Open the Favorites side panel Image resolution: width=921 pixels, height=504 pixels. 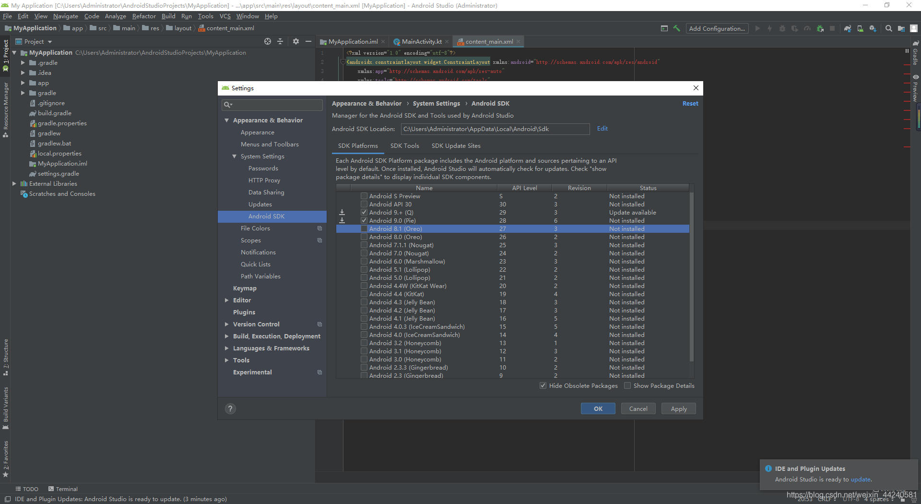pyautogui.click(x=5, y=458)
